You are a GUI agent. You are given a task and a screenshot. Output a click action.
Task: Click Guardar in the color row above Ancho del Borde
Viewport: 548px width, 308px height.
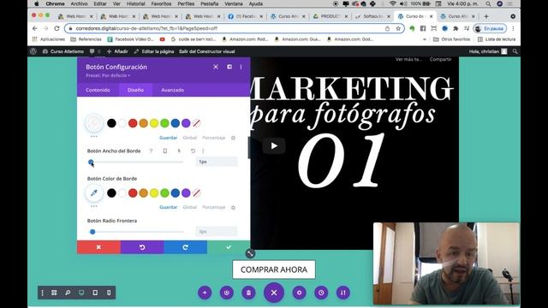(169, 138)
